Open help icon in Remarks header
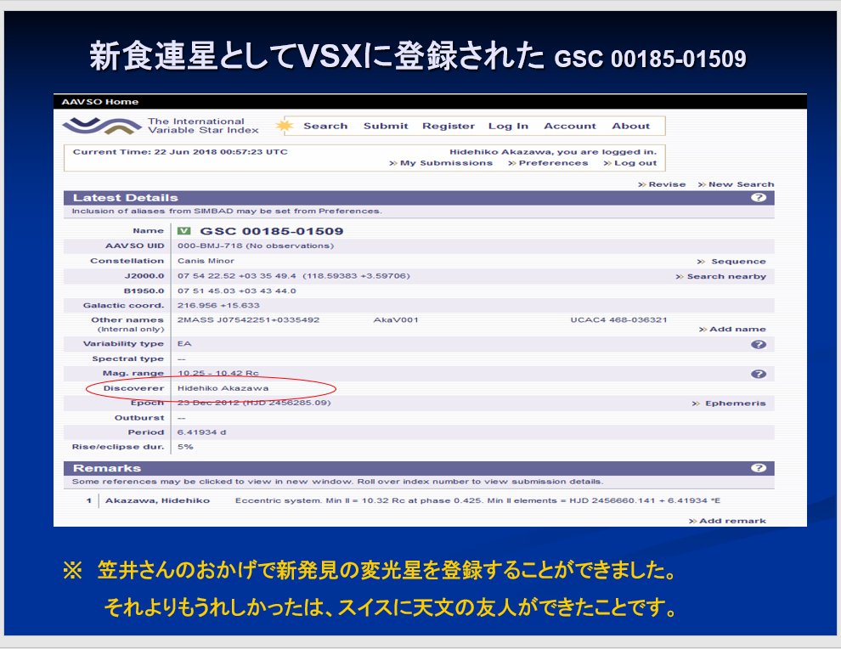Screen dimensions: 841x649 (x=759, y=468)
